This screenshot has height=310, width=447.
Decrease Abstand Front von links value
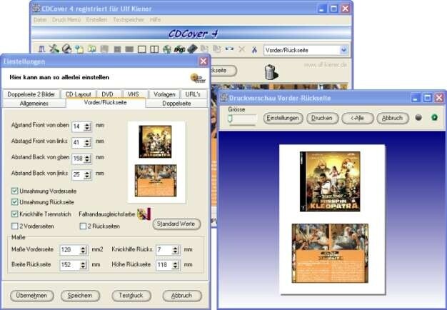(87, 144)
